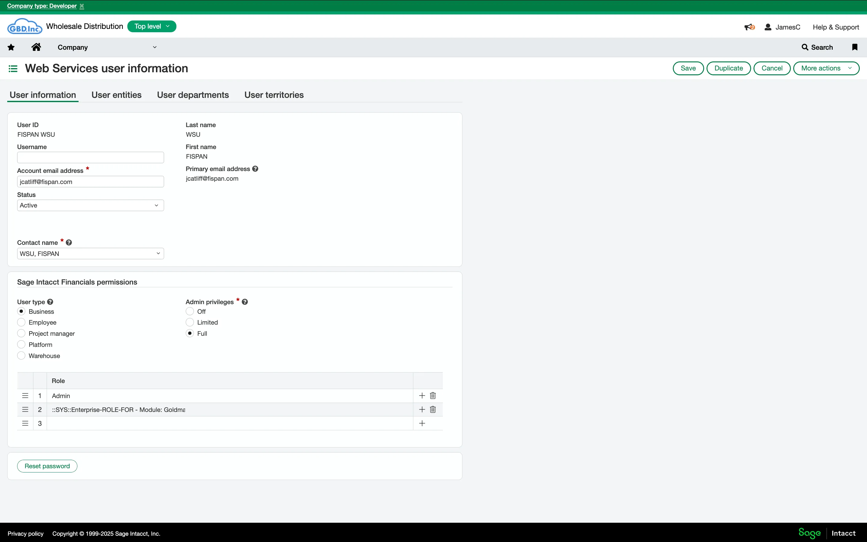The width and height of the screenshot is (867, 542).
Task: Add a row after the Enterprise-ROLE-FOR role
Action: point(422,410)
